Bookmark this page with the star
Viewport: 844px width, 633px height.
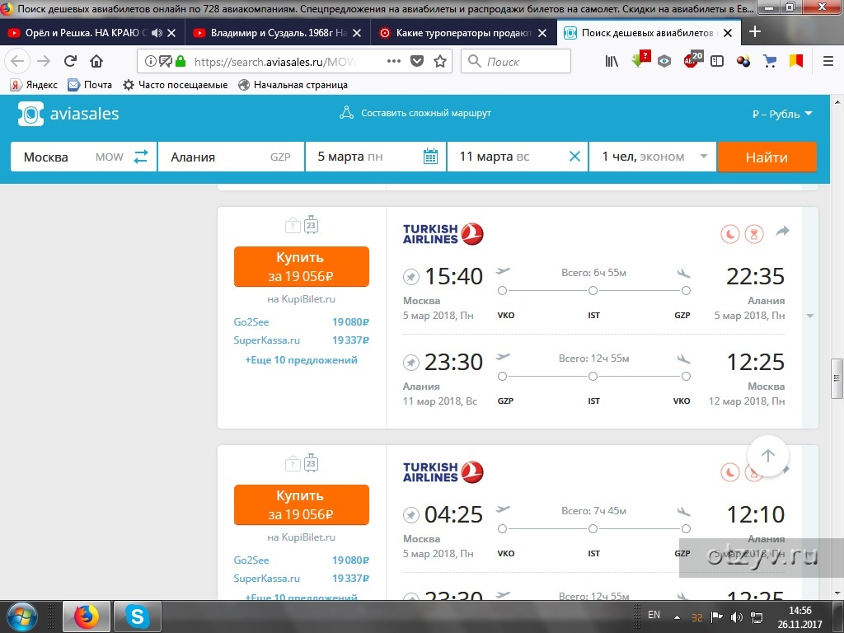(x=440, y=61)
